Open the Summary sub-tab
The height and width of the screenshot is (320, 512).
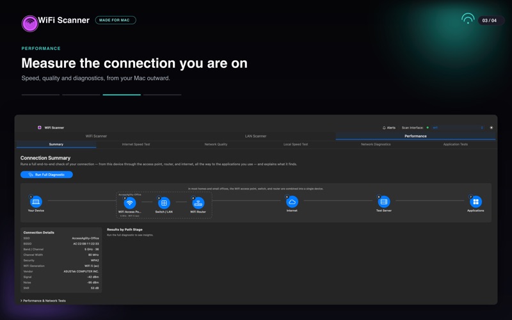coord(56,145)
